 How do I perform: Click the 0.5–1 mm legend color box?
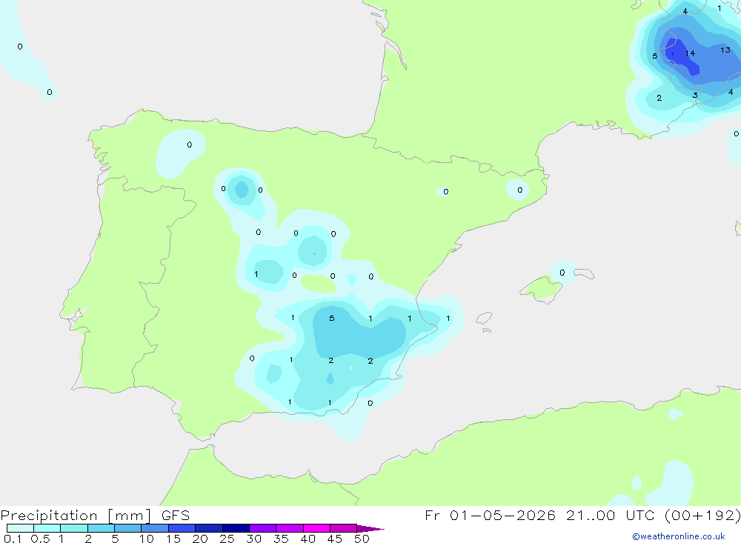[x=47, y=528]
